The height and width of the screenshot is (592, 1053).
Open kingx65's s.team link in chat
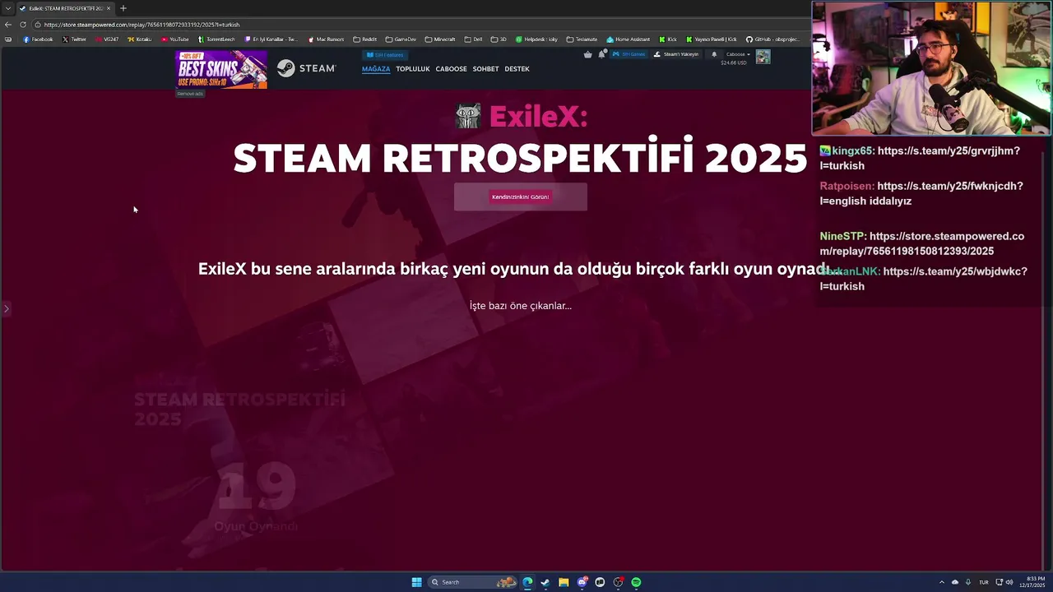[920, 158]
